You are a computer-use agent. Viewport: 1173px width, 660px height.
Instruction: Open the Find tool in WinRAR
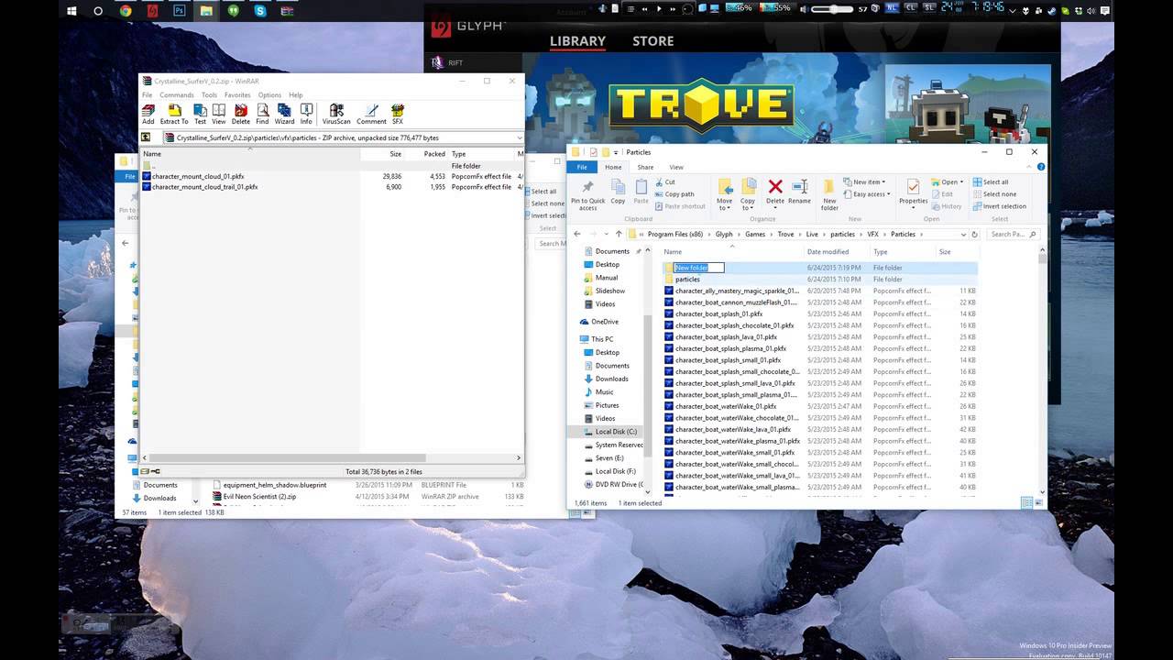point(262,114)
